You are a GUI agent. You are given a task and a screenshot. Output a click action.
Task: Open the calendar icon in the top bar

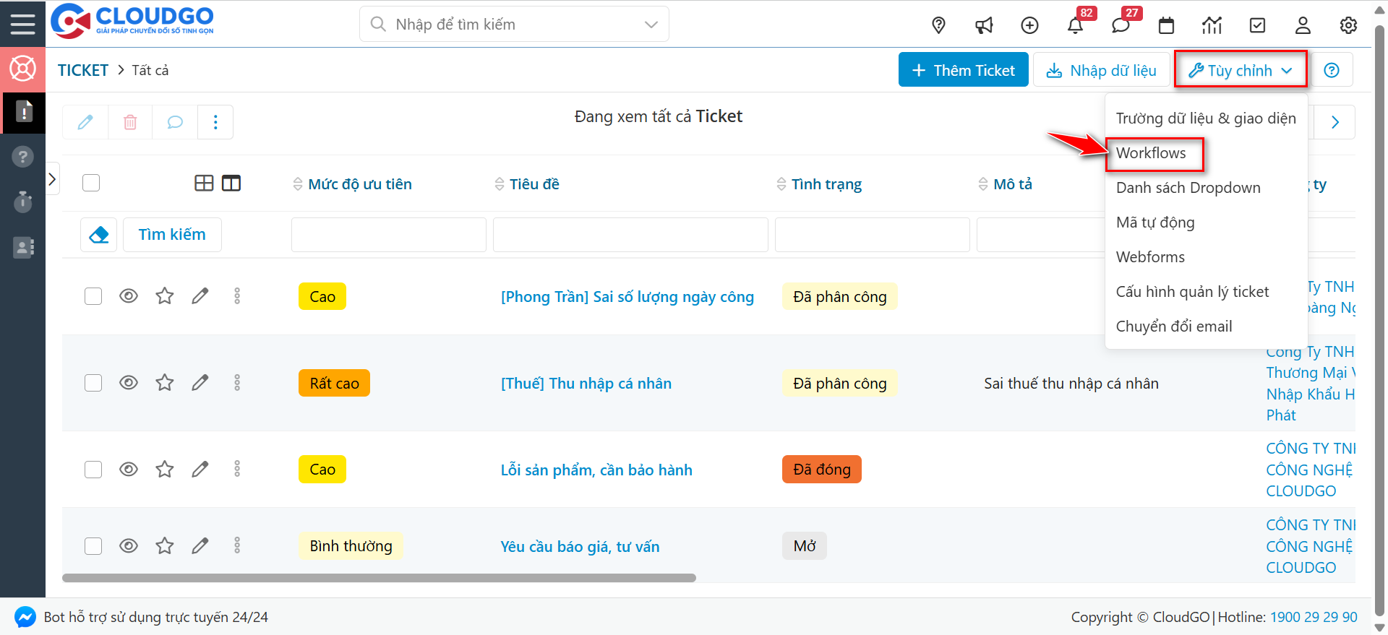coord(1166,26)
